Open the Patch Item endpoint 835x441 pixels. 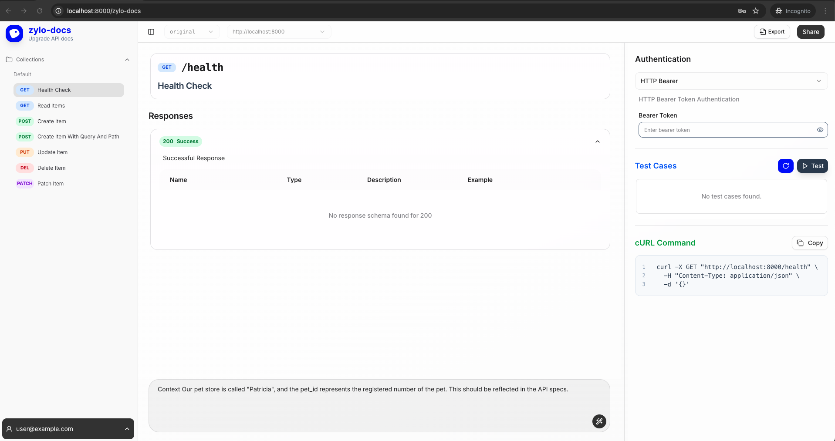[x=69, y=184]
